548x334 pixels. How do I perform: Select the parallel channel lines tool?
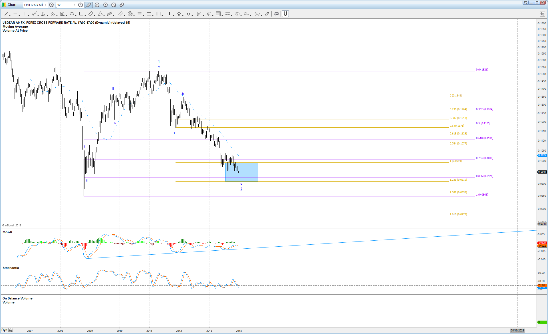pos(121,14)
